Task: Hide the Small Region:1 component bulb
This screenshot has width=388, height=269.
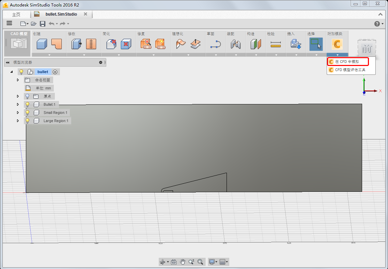Action: 28,113
